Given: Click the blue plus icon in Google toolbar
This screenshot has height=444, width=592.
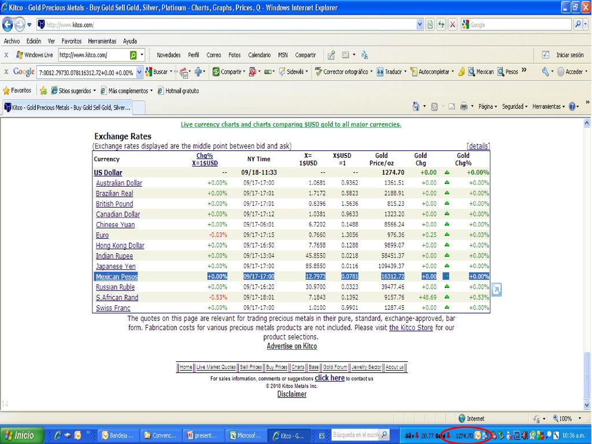Looking at the screenshot, I should point(198,72).
